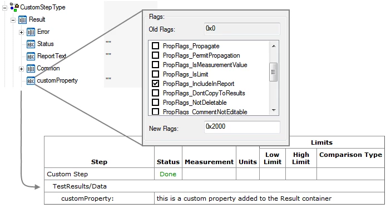Enable the PropFlags_Propagate checkbox

click(155, 45)
